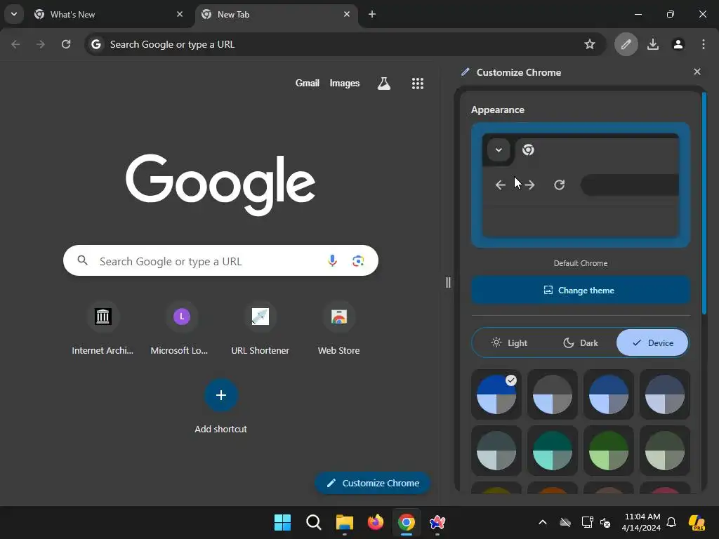Open the Windows Start menu
The height and width of the screenshot is (539, 719).
(x=282, y=522)
